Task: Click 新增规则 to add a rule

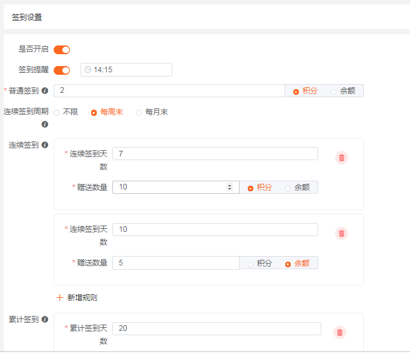Action: tap(77, 298)
